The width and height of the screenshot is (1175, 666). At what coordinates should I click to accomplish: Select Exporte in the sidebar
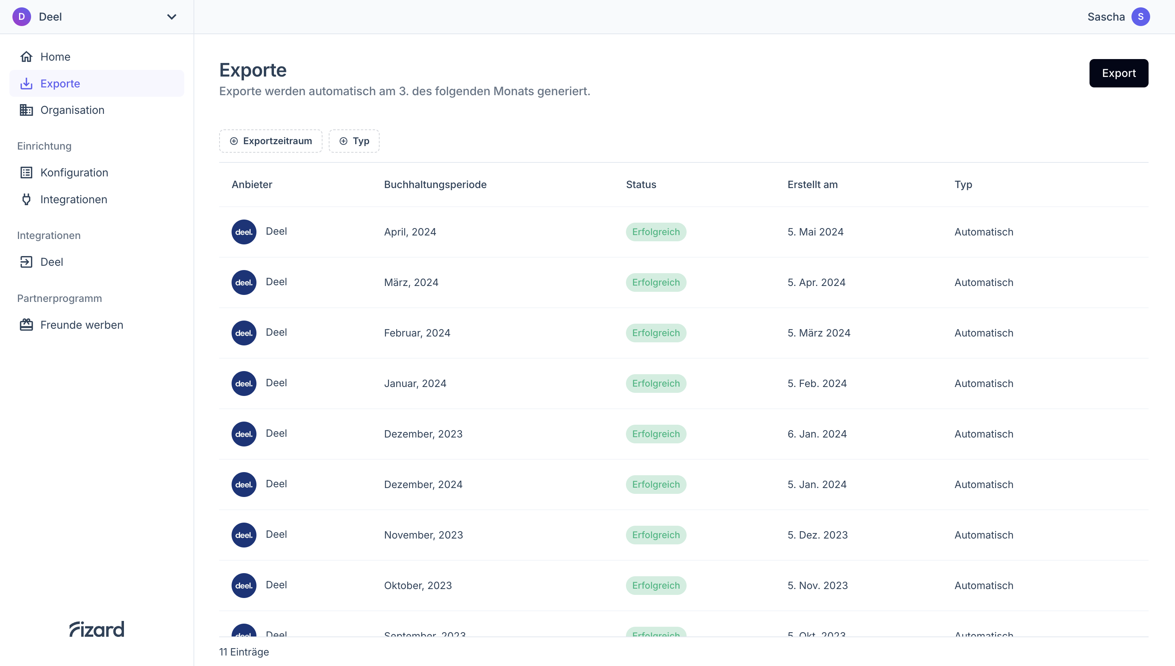[96, 83]
